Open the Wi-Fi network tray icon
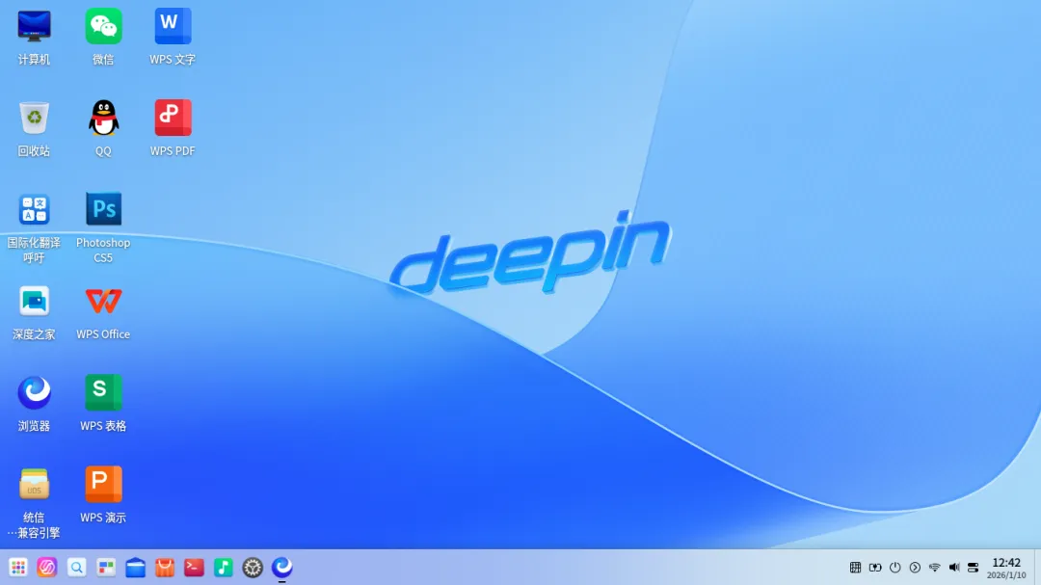The height and width of the screenshot is (585, 1041). point(935,567)
